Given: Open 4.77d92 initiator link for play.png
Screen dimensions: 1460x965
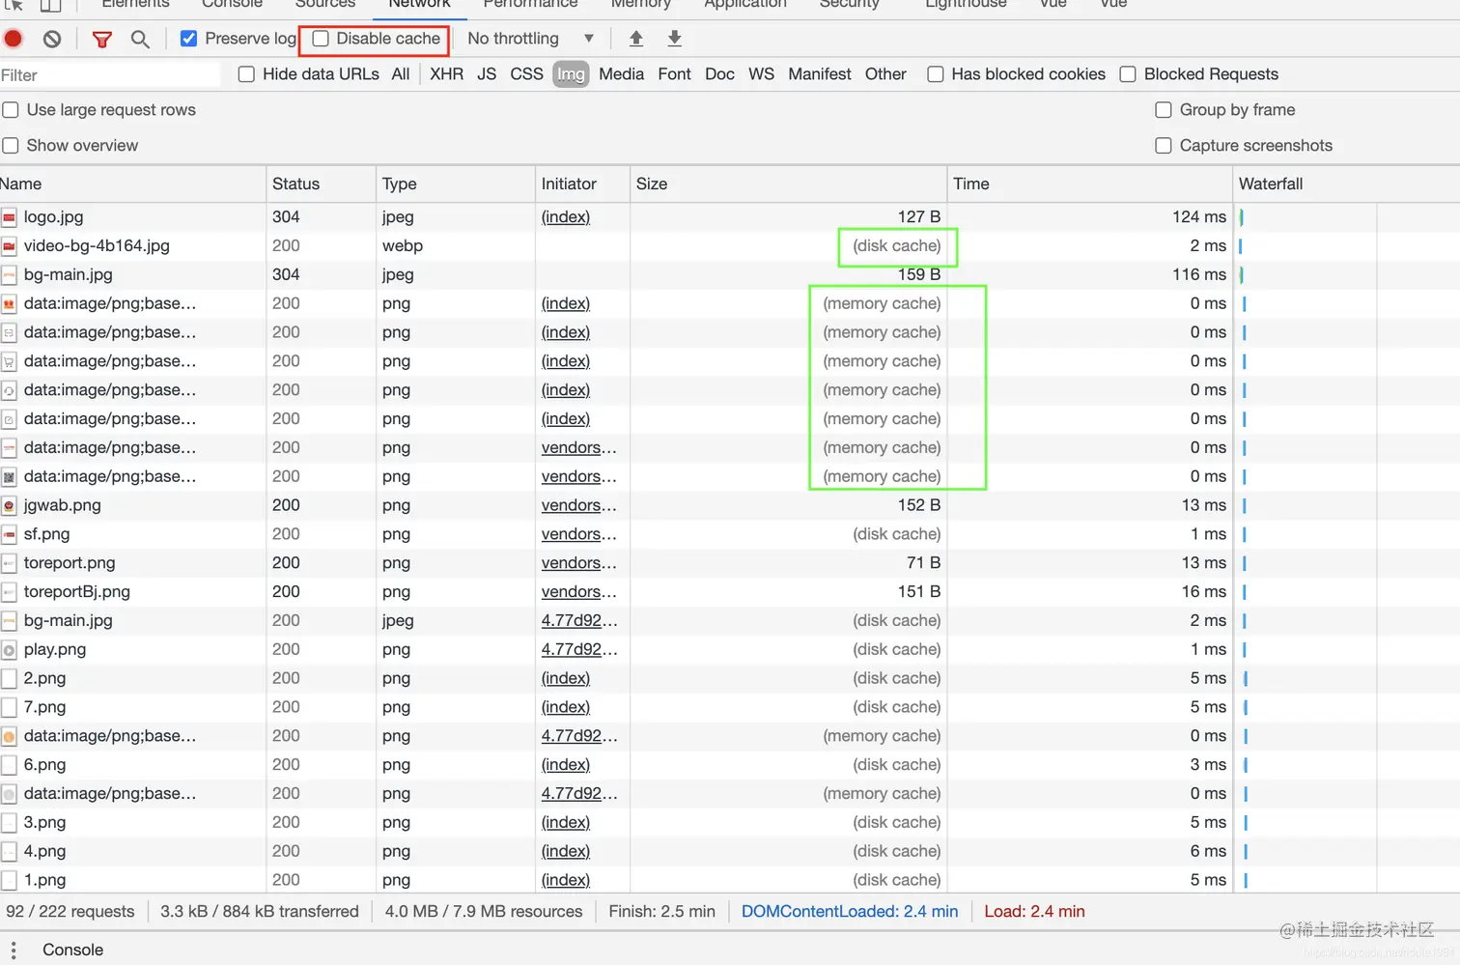Looking at the screenshot, I should (579, 650).
